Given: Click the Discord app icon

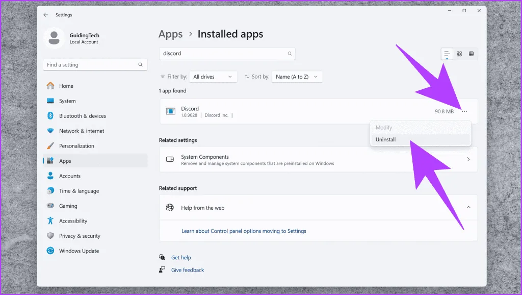Looking at the screenshot, I should 170,112.
